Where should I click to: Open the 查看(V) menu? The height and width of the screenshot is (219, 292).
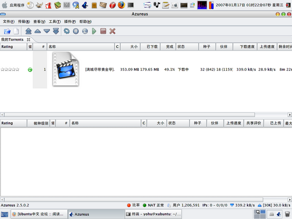pos(39,21)
